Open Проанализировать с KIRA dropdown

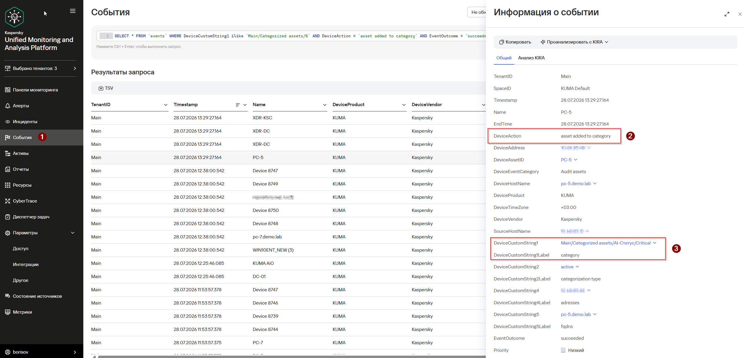tap(574, 42)
